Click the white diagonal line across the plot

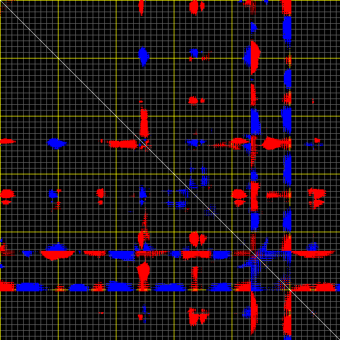point(170,170)
